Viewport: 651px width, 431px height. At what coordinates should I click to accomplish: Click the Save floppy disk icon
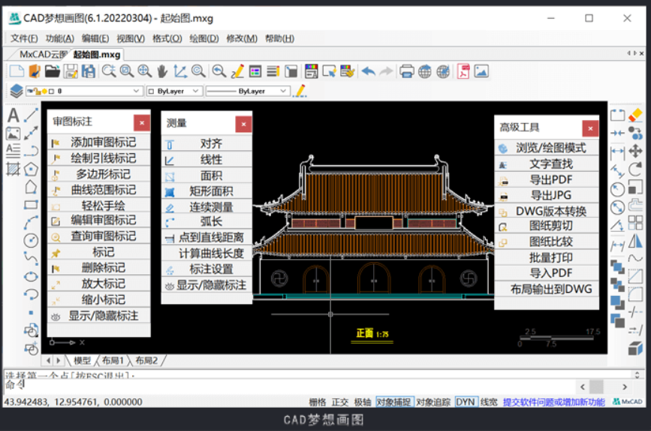coord(71,71)
